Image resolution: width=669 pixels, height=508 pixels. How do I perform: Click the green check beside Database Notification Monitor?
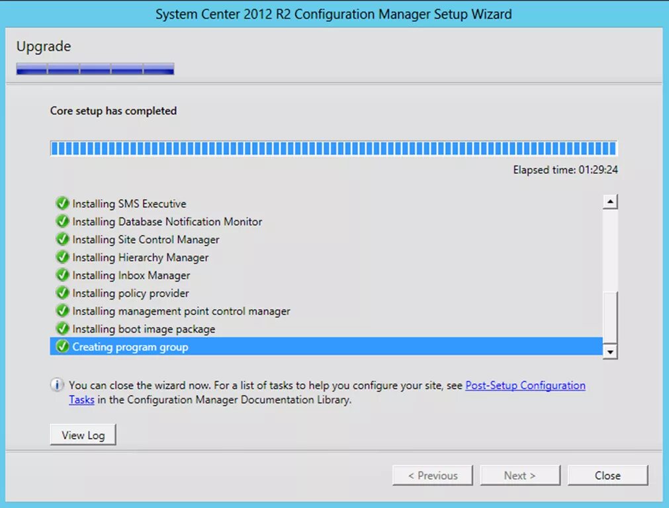point(62,222)
